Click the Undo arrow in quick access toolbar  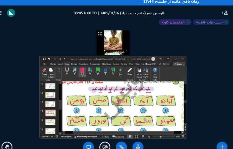(49, 59)
